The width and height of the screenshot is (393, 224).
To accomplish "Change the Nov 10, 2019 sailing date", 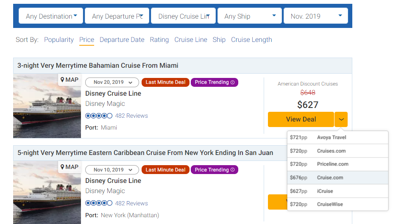I will coord(112,170).
